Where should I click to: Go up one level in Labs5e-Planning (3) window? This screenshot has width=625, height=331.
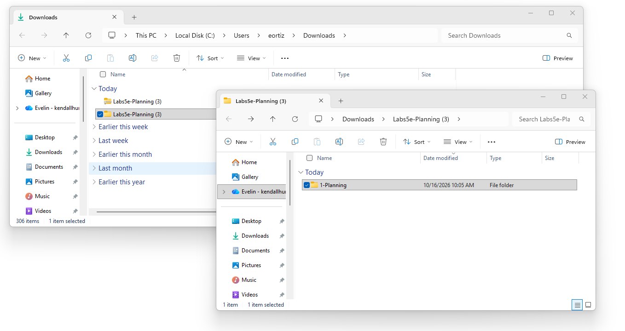[x=273, y=119]
